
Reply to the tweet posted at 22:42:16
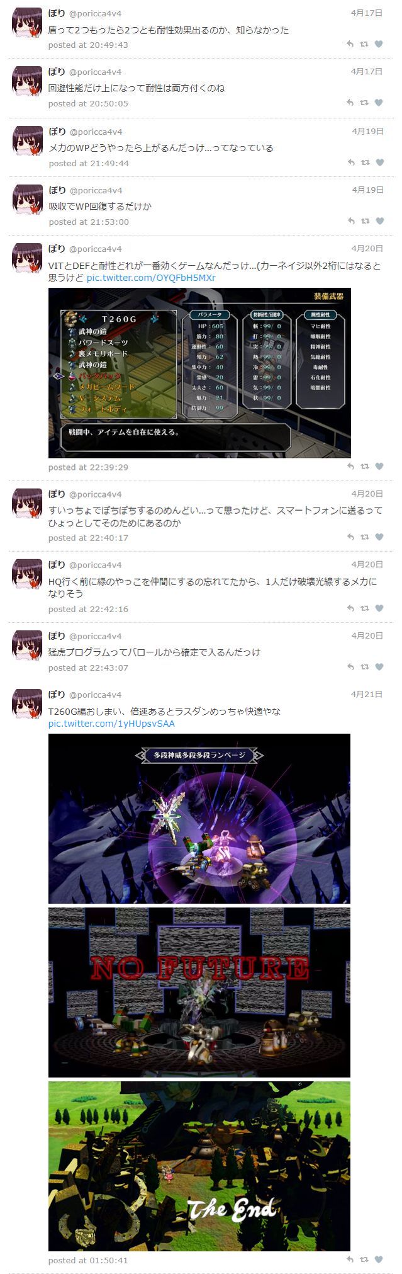click(350, 608)
